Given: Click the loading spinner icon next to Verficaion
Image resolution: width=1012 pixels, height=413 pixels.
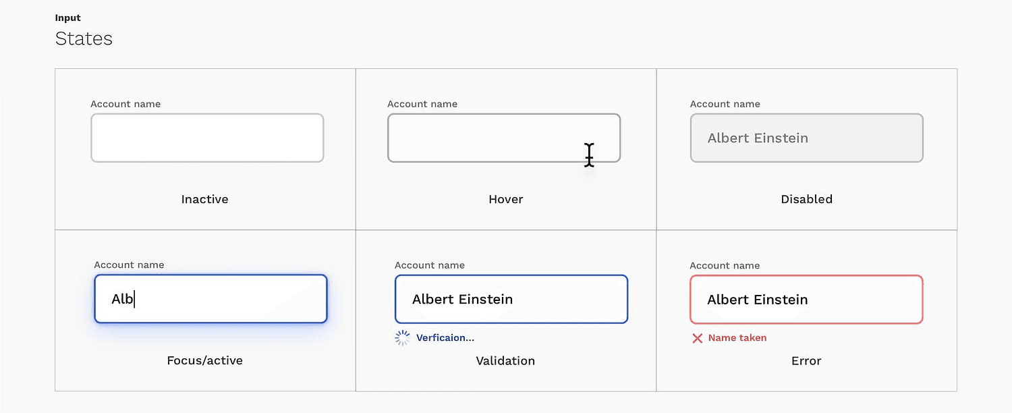Looking at the screenshot, I should 402,338.
